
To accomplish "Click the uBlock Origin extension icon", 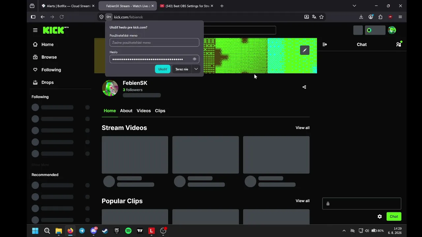I will point(390,17).
